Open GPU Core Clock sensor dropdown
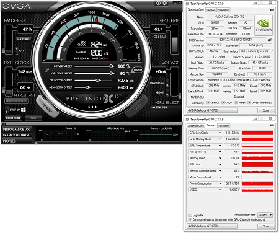279x233 pixels. click(220, 133)
